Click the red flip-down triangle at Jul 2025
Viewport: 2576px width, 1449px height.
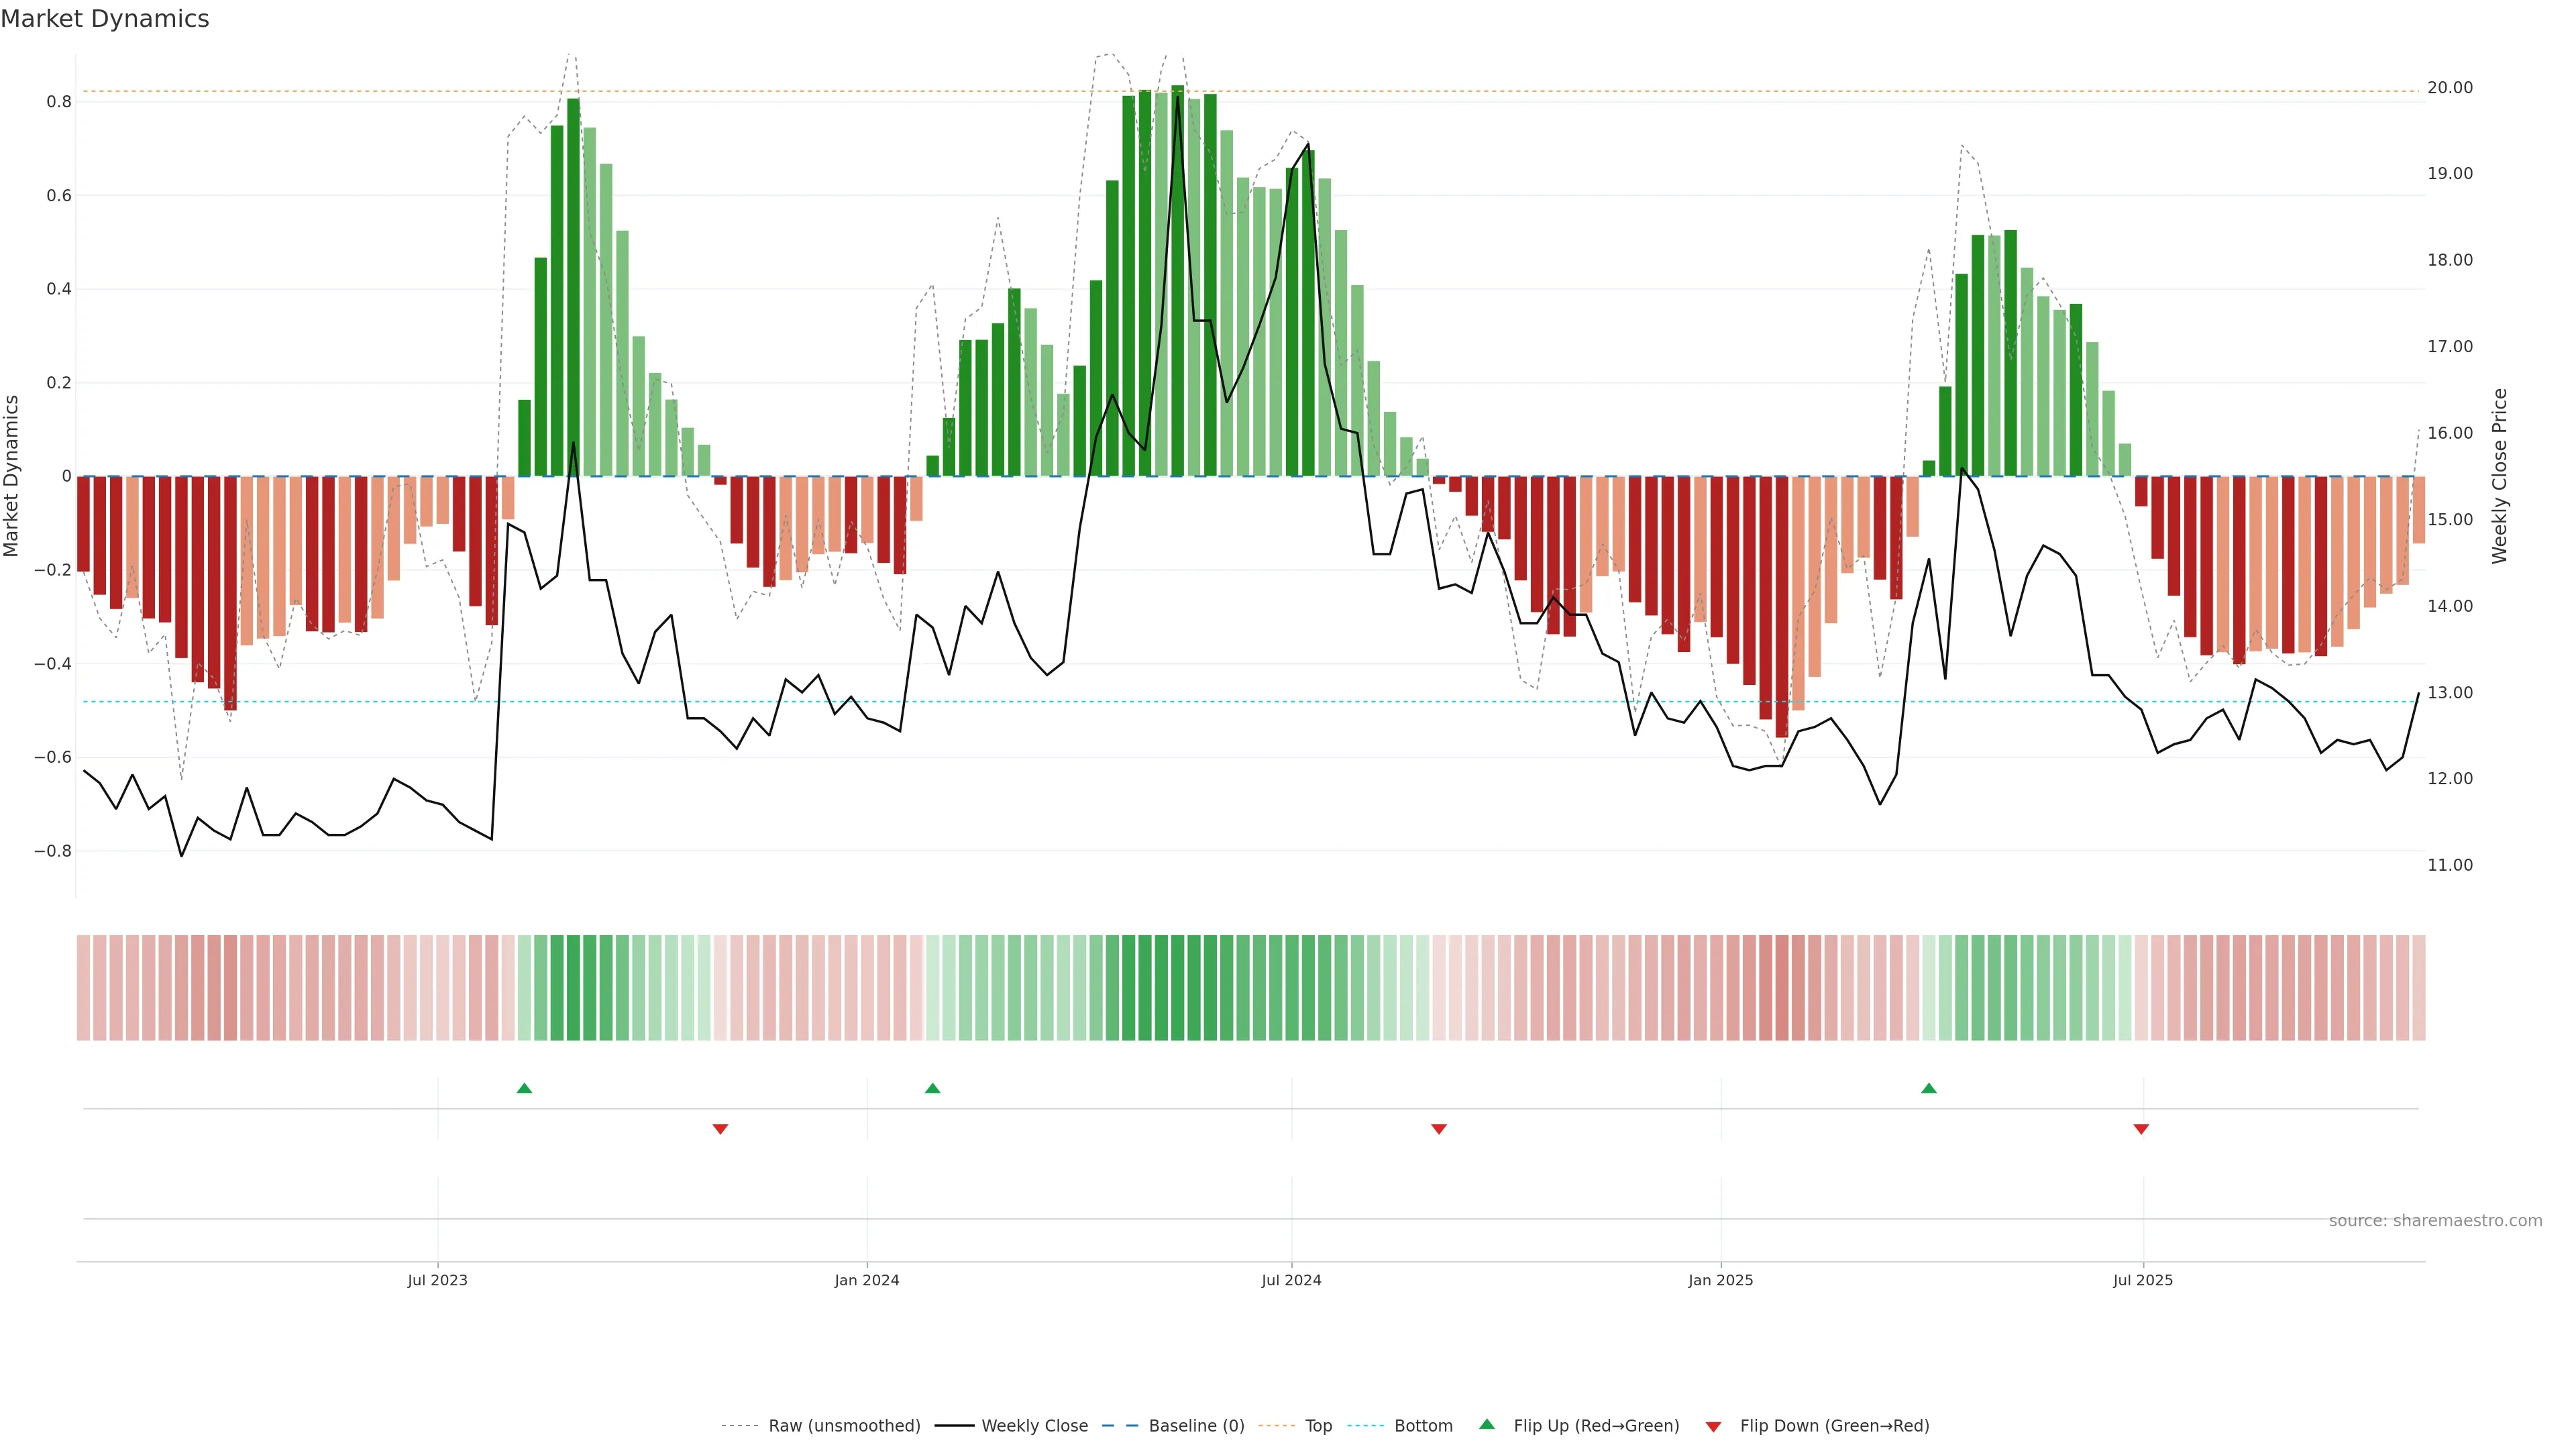click(x=2141, y=1129)
